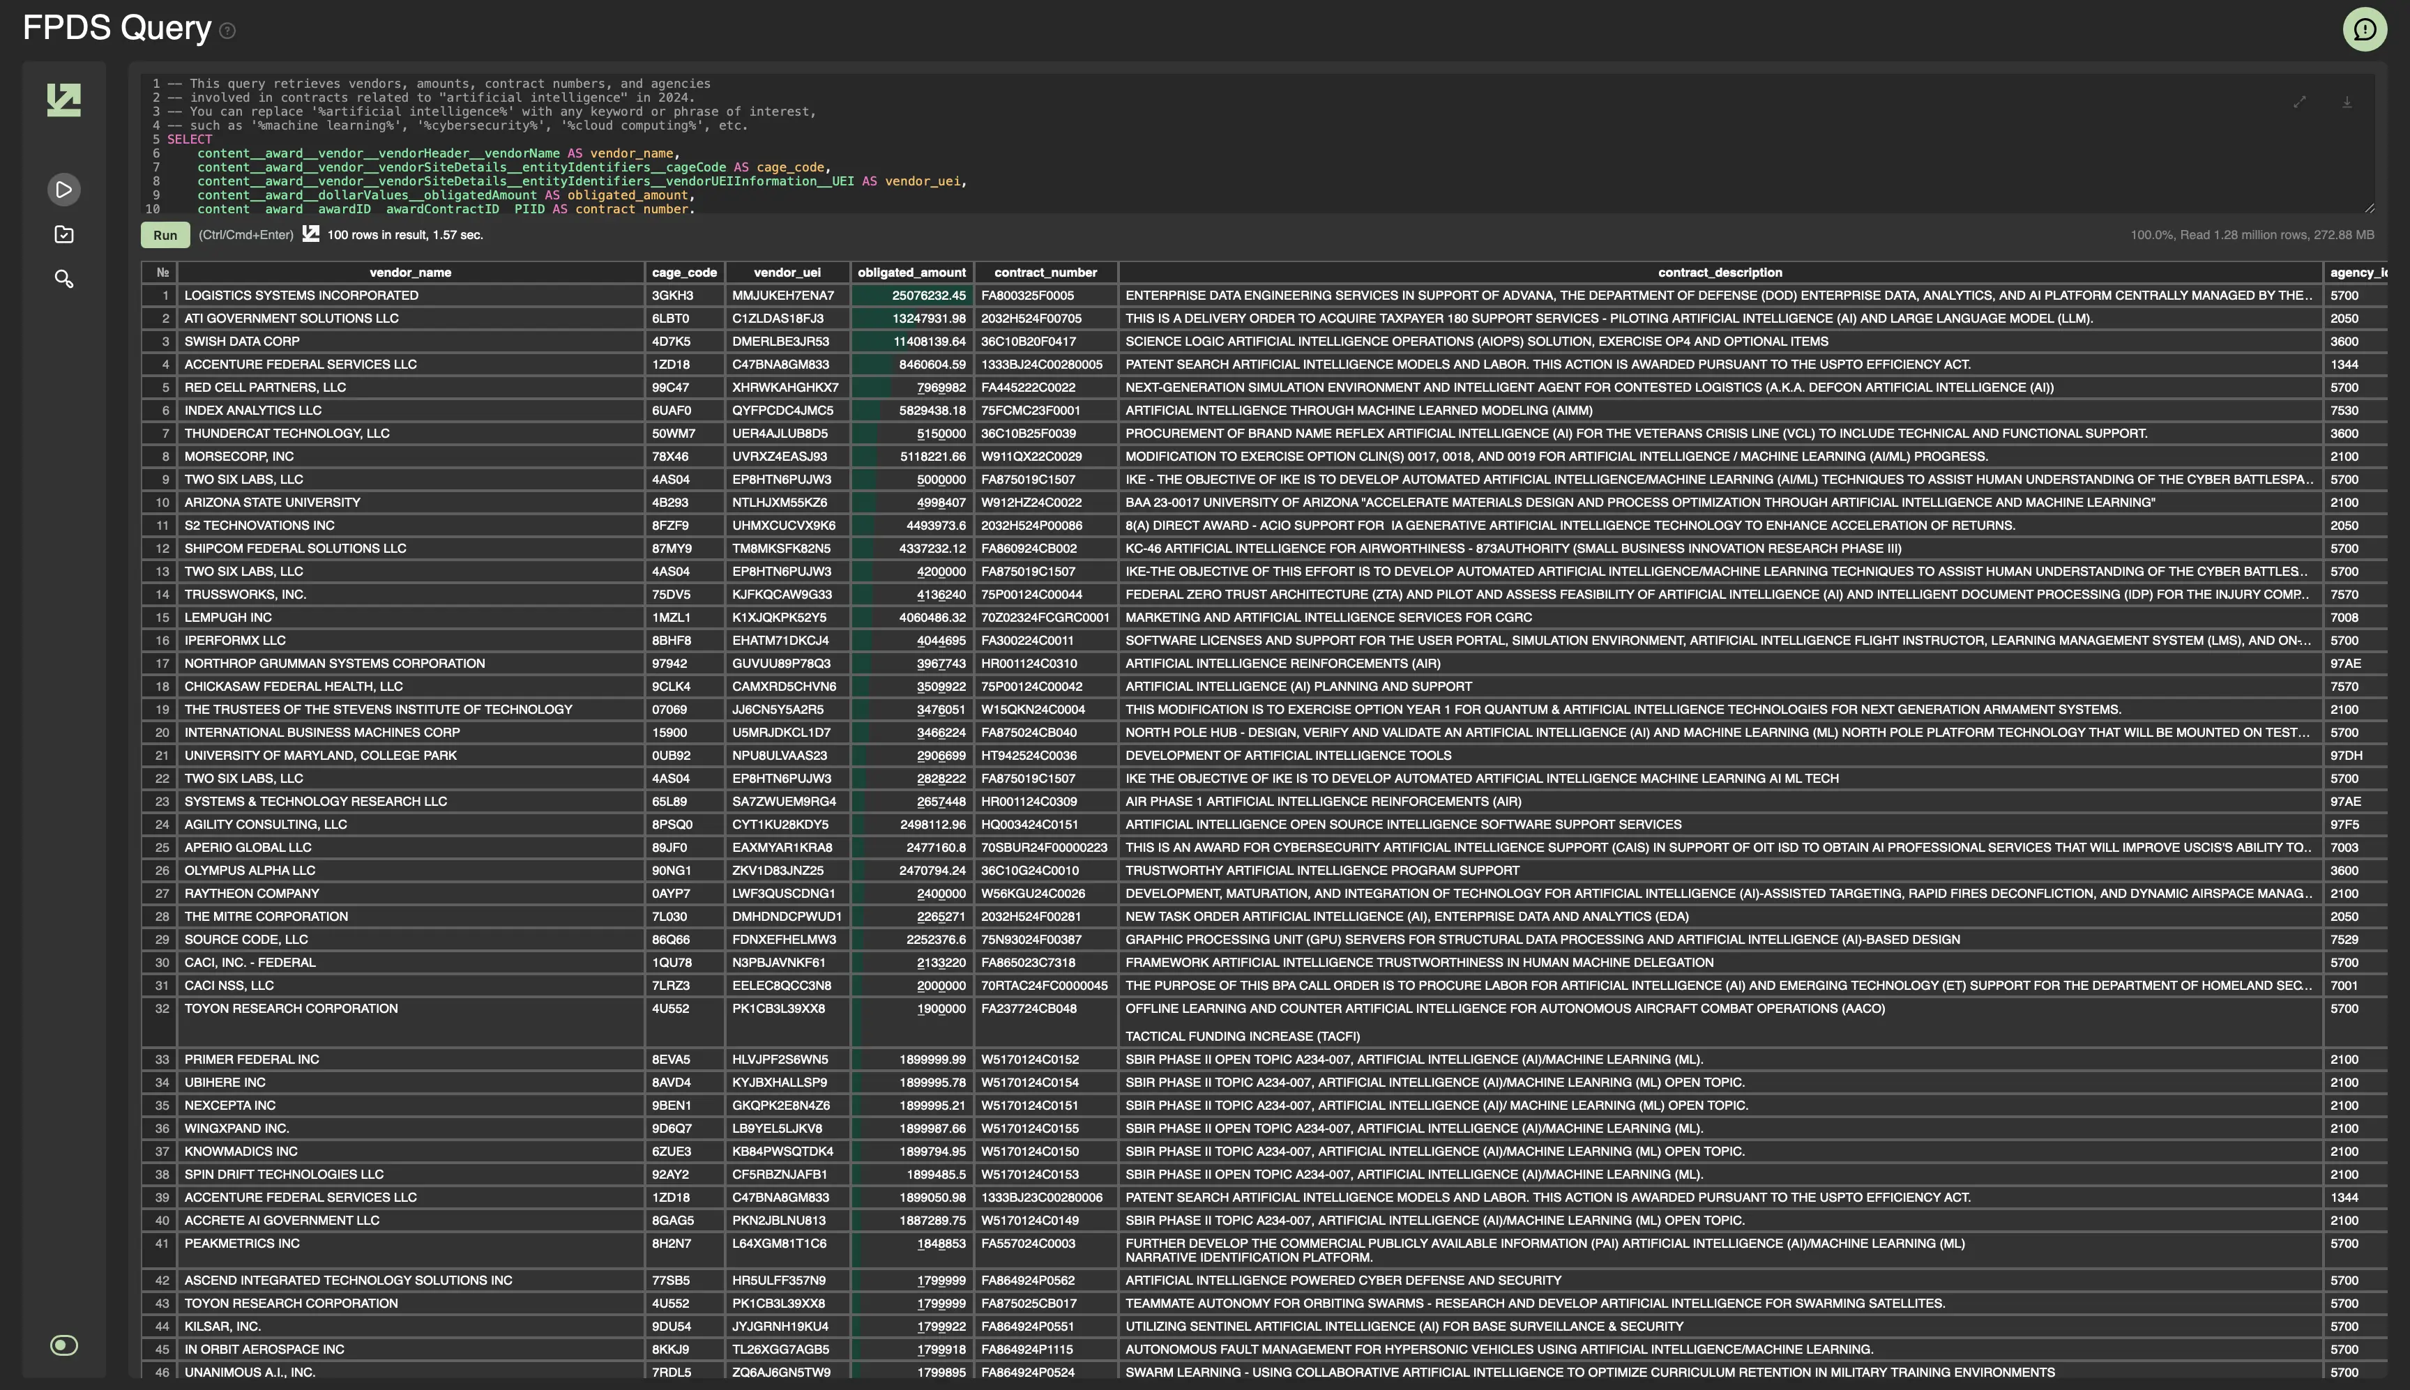2410x1390 pixels.
Task: Click LEMPUGH INC vendor cell
Action: [411, 618]
